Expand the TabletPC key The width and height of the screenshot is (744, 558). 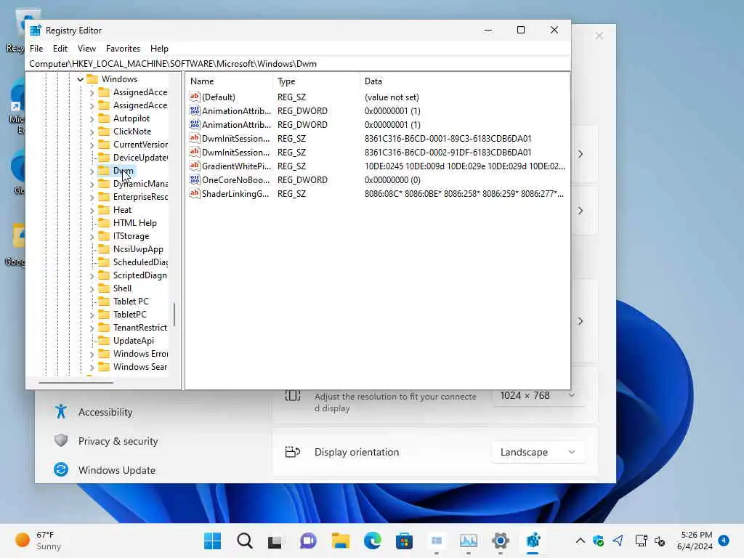click(92, 315)
